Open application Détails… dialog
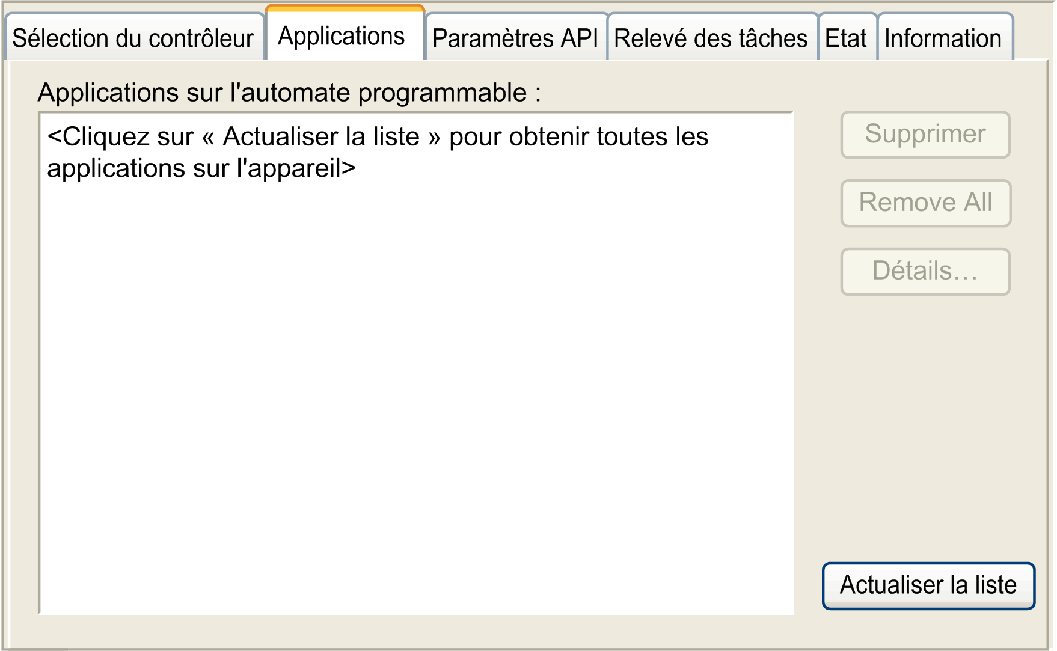The width and height of the screenshot is (1057, 651). point(925,272)
